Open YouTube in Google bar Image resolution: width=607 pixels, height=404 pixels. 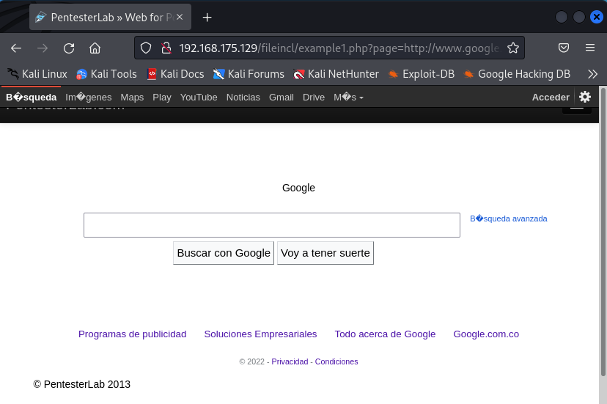[199, 98]
